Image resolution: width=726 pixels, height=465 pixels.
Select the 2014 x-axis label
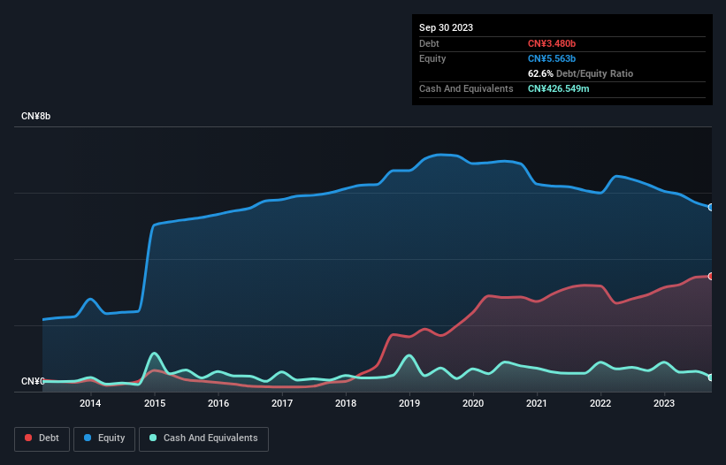pos(89,404)
